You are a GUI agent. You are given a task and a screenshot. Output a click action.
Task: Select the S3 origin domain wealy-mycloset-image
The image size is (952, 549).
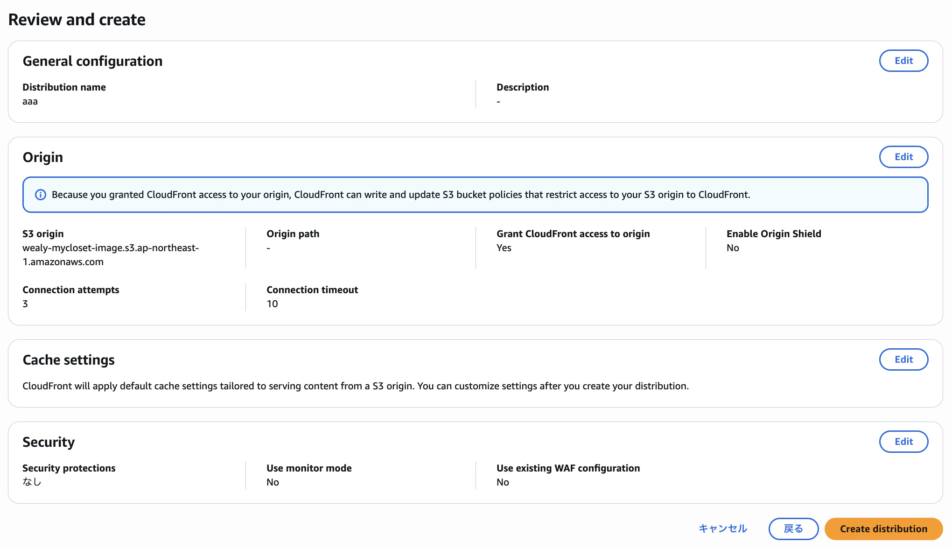111,255
